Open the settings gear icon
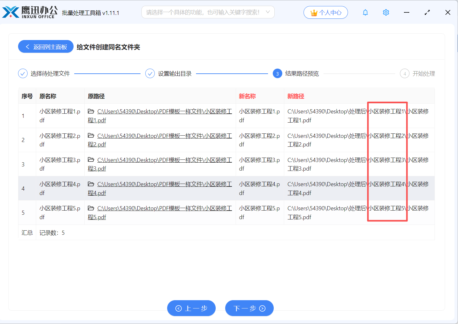 386,12
